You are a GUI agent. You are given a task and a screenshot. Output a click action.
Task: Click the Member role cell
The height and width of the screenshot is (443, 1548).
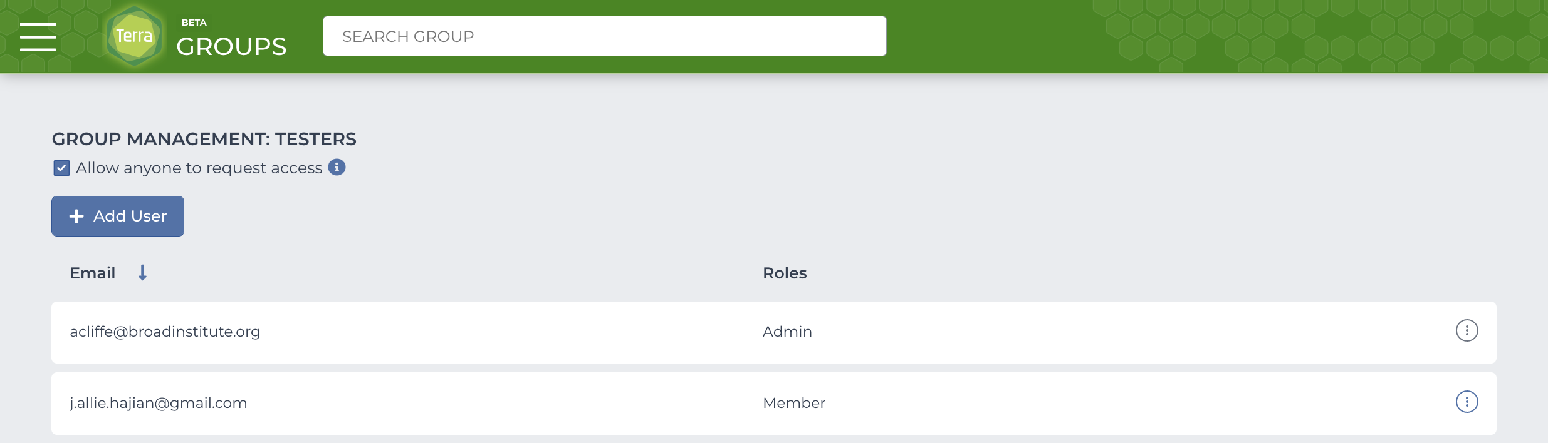[794, 403]
